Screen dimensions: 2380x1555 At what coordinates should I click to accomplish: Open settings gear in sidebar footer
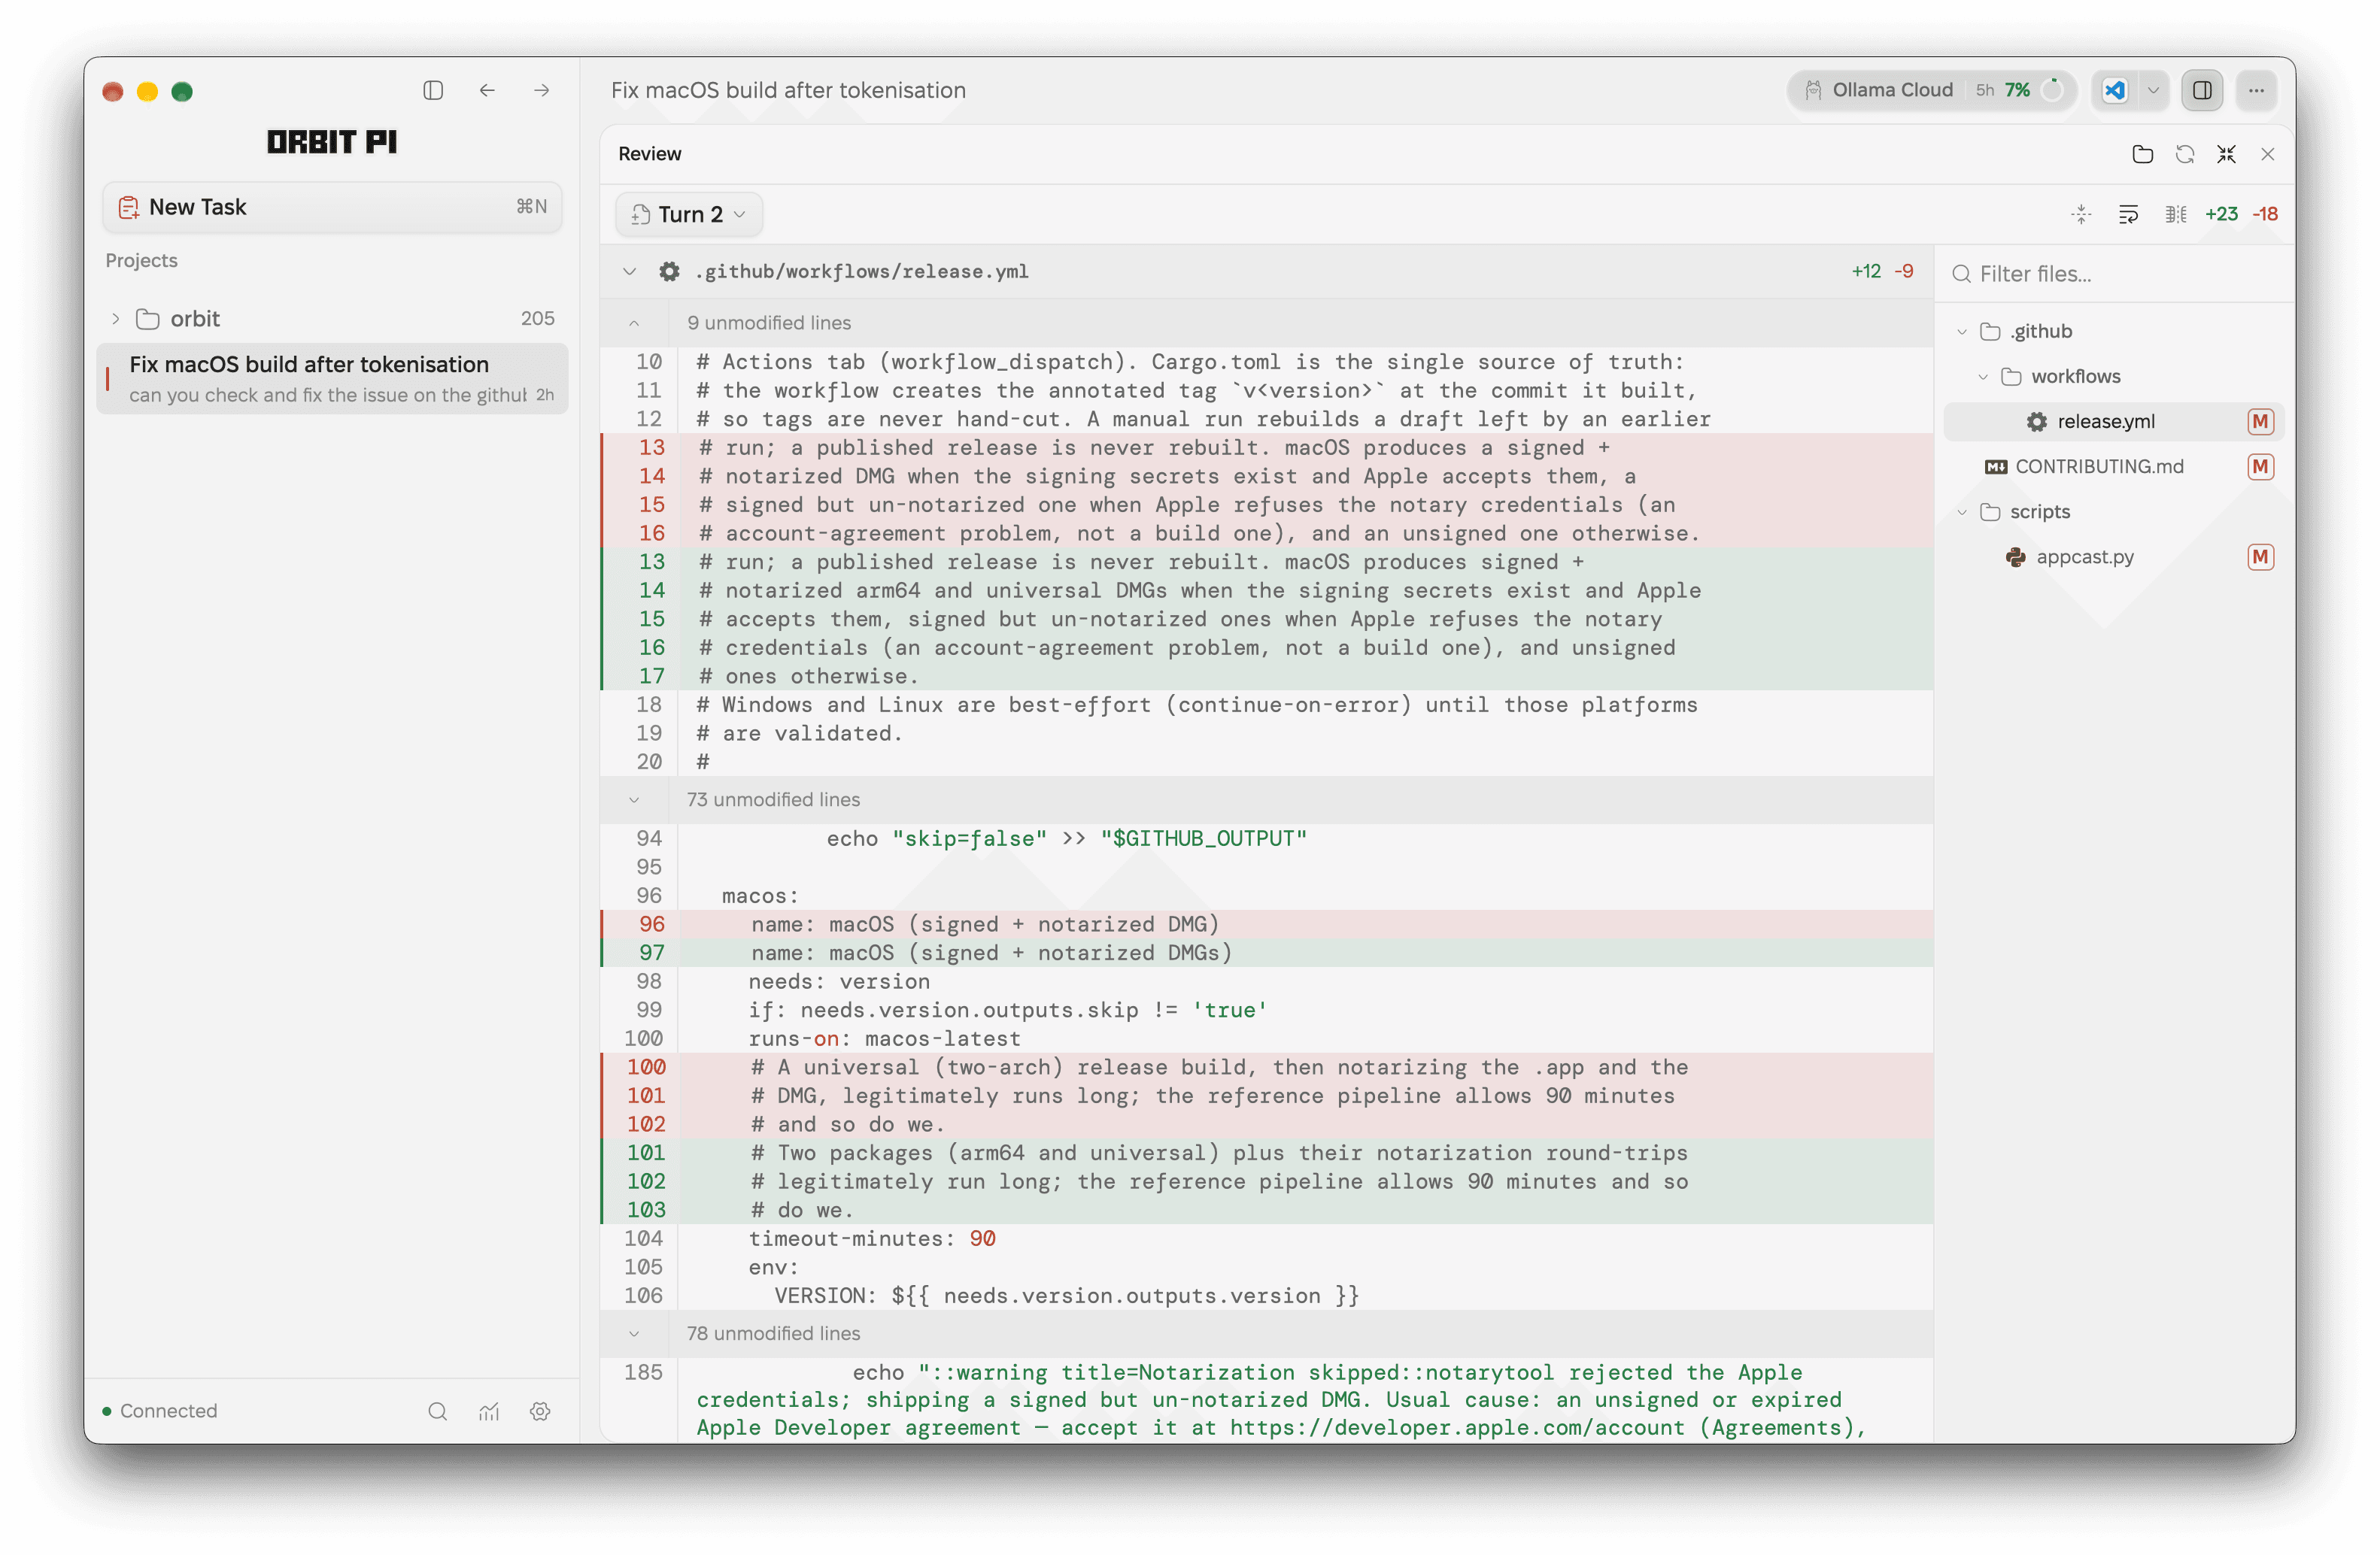[540, 1411]
